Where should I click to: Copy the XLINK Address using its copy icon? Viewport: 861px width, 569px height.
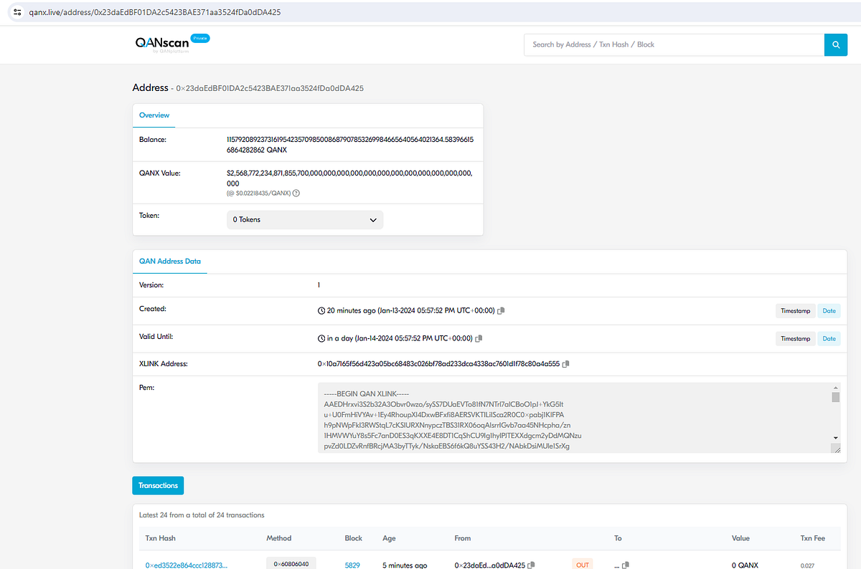point(565,363)
